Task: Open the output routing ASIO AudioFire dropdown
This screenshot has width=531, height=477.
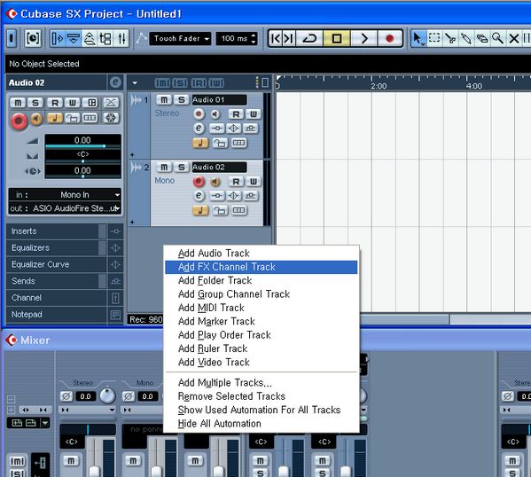Action: click(65, 208)
